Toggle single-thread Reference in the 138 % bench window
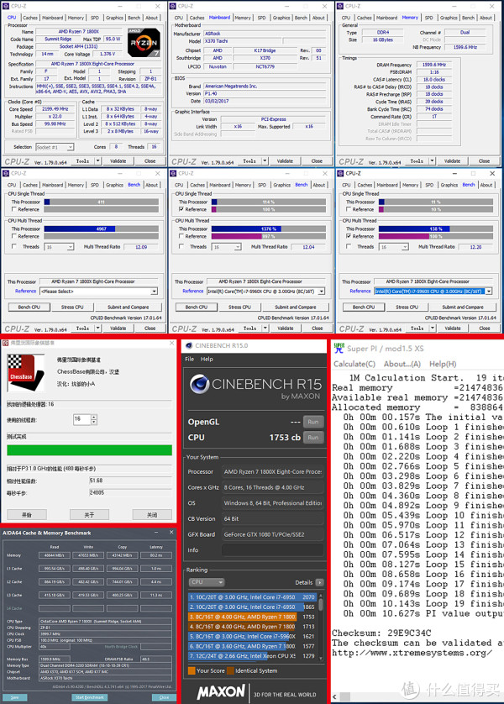Image resolution: width=504 pixels, height=704 pixels. (x=349, y=209)
